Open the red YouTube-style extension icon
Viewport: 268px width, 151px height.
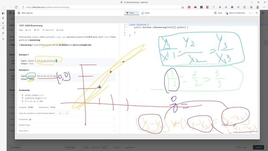[195, 7]
